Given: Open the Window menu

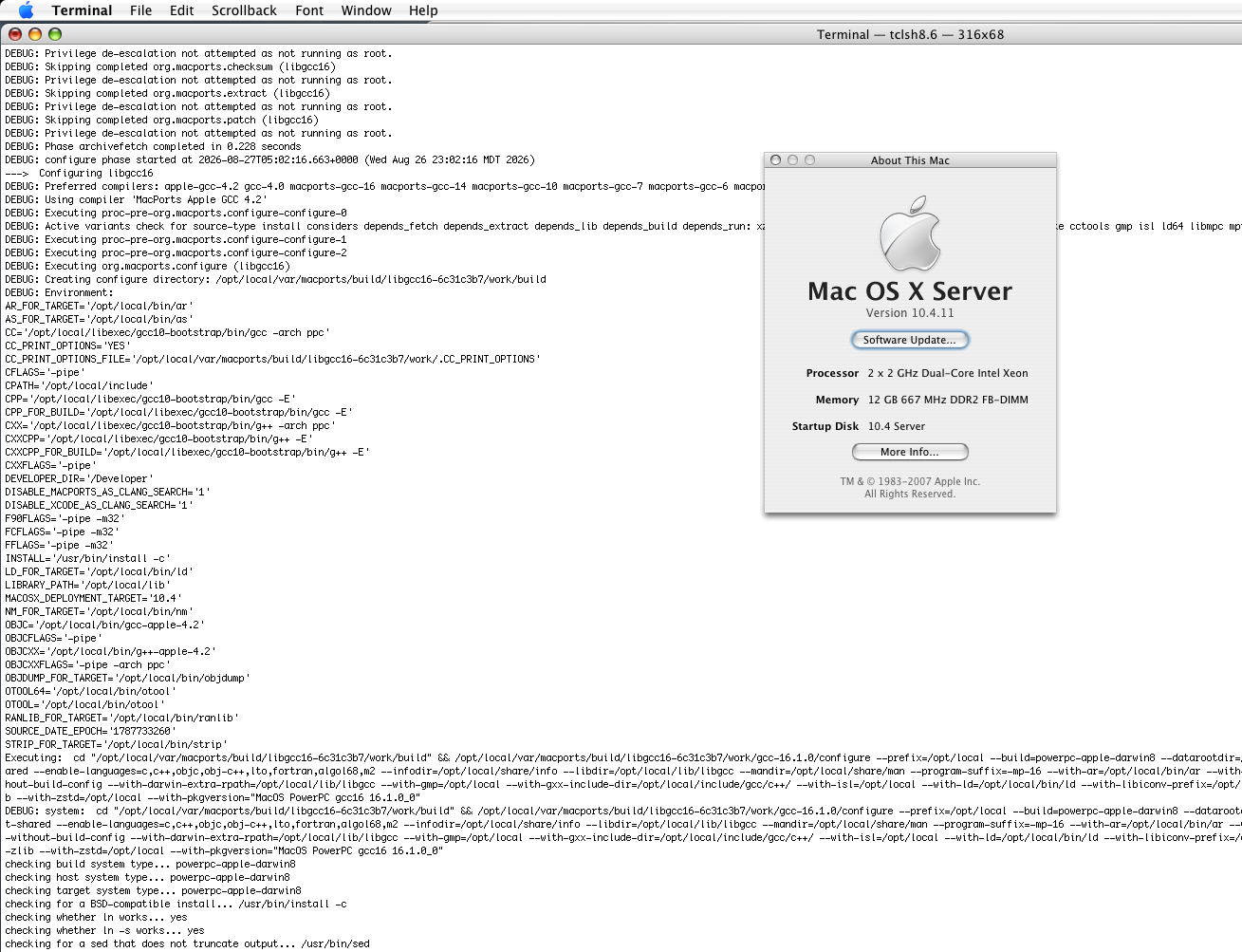Looking at the screenshot, I should (x=366, y=10).
